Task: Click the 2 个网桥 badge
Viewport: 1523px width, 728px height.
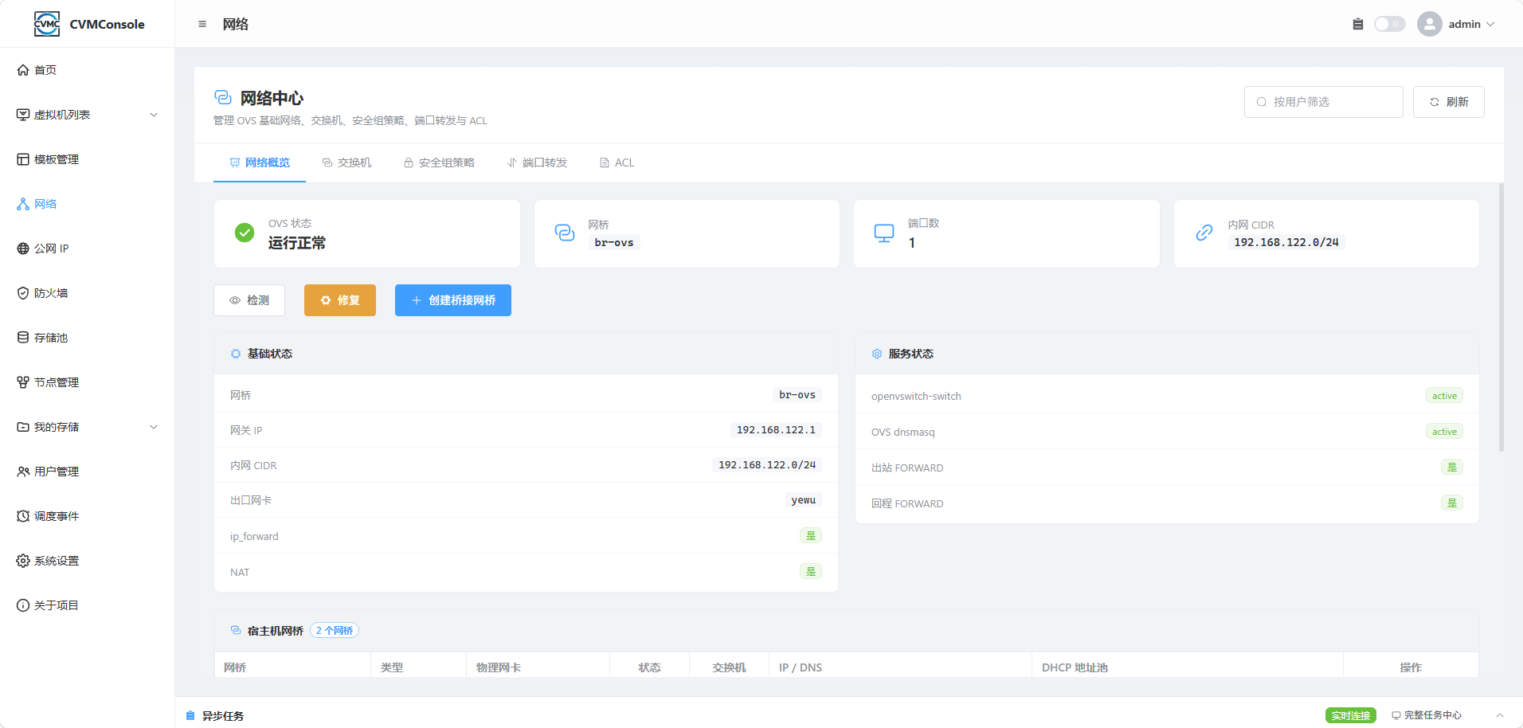Action: click(335, 631)
